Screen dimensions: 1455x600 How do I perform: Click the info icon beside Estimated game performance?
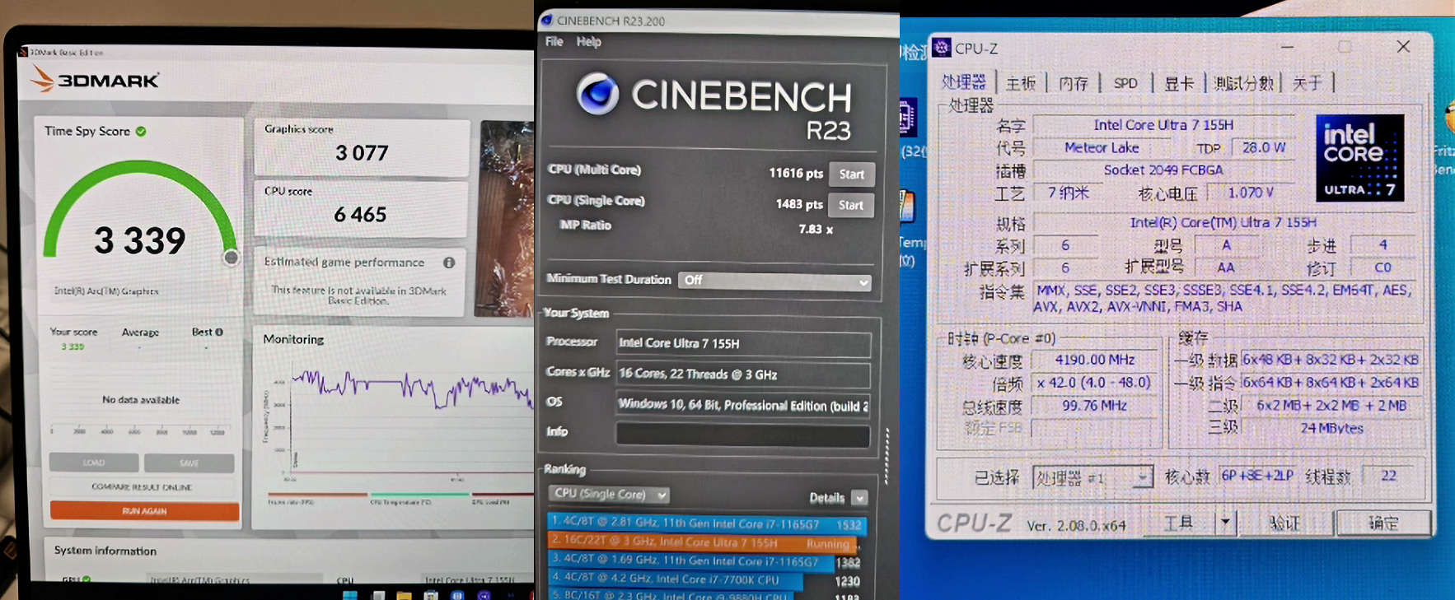click(x=449, y=263)
